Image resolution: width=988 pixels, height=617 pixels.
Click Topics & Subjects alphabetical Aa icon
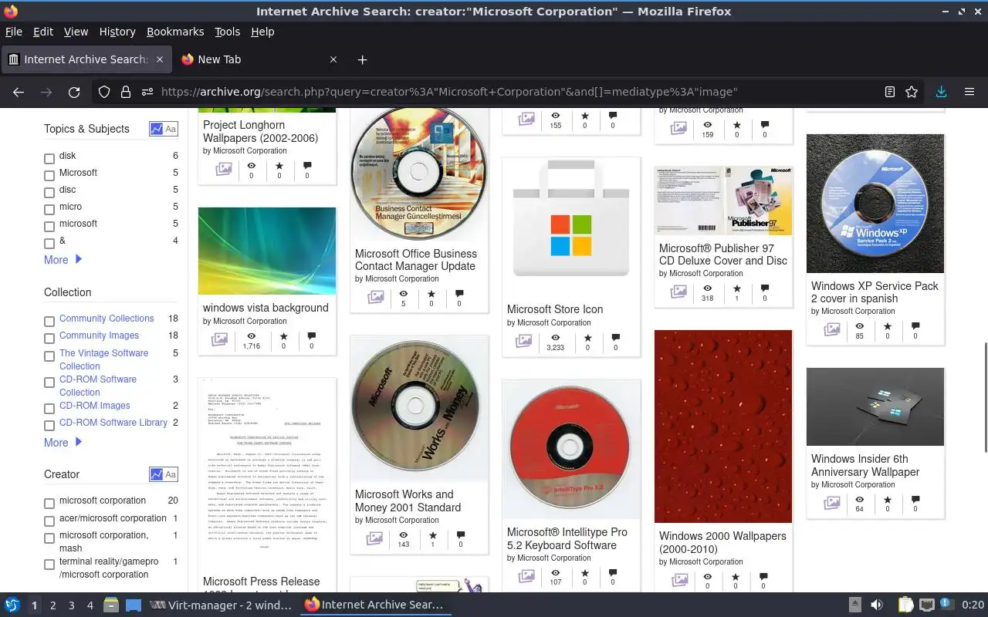coord(171,130)
